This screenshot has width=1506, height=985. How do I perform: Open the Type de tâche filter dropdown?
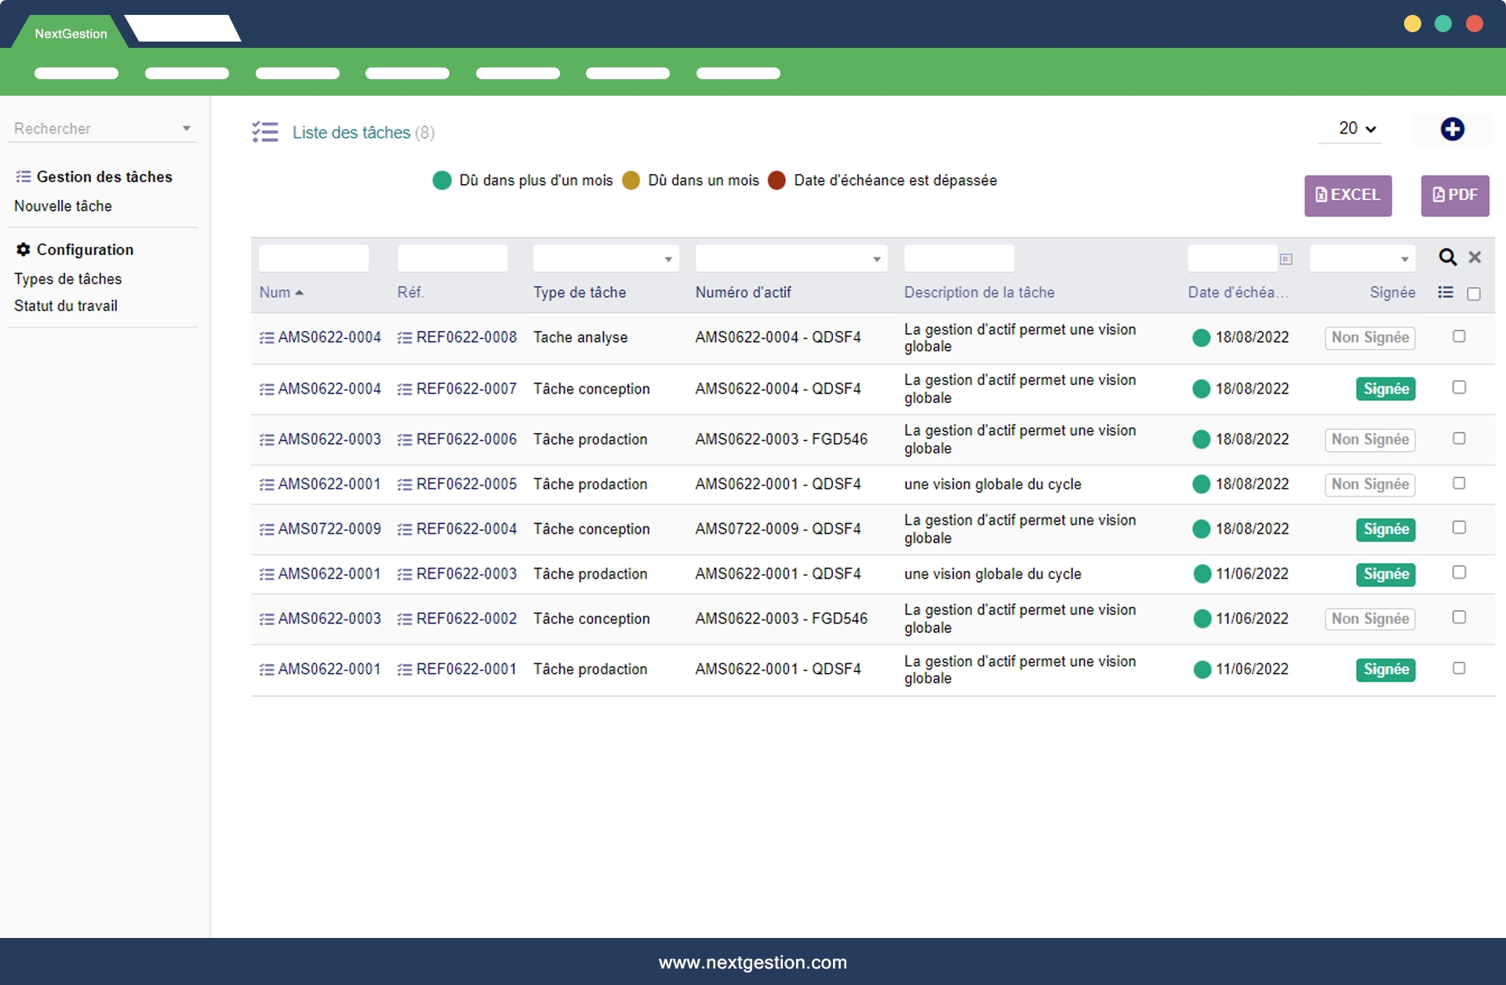[x=606, y=259]
